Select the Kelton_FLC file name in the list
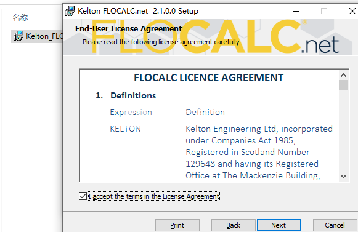 point(44,36)
